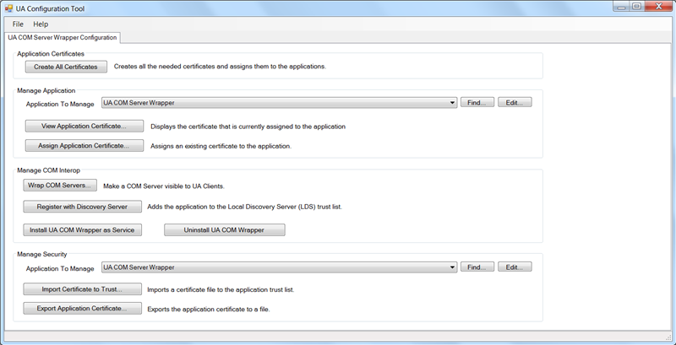This screenshot has width=676, height=345.
Task: Click Edit button in Manage Application section
Action: pos(514,103)
